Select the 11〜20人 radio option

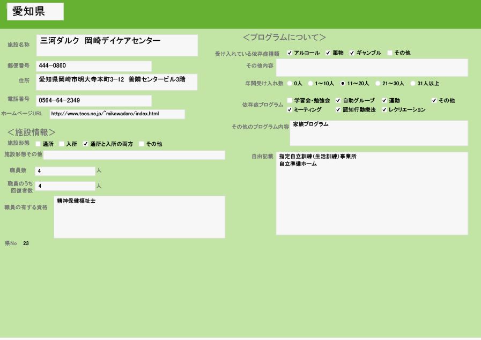(343, 84)
